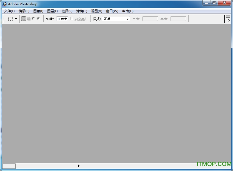The width and height of the screenshot is (233, 171).
Task: Open the 帮助(H) menu
Action: click(128, 11)
